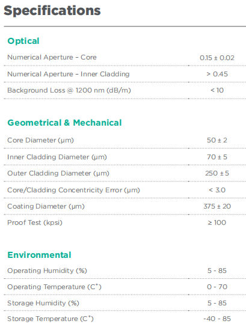Select the -40 - 85 storage temperature value
This screenshot has width=246, height=327.
pyautogui.click(x=217, y=319)
